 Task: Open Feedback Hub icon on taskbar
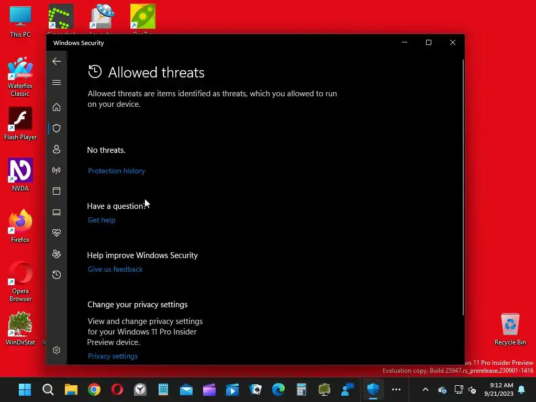click(x=348, y=389)
